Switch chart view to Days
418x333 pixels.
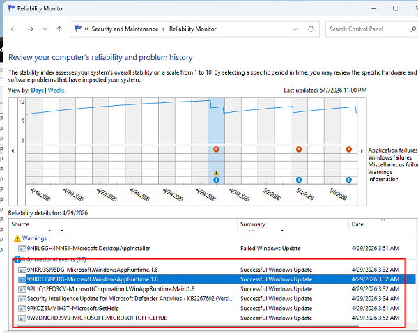(x=37, y=91)
